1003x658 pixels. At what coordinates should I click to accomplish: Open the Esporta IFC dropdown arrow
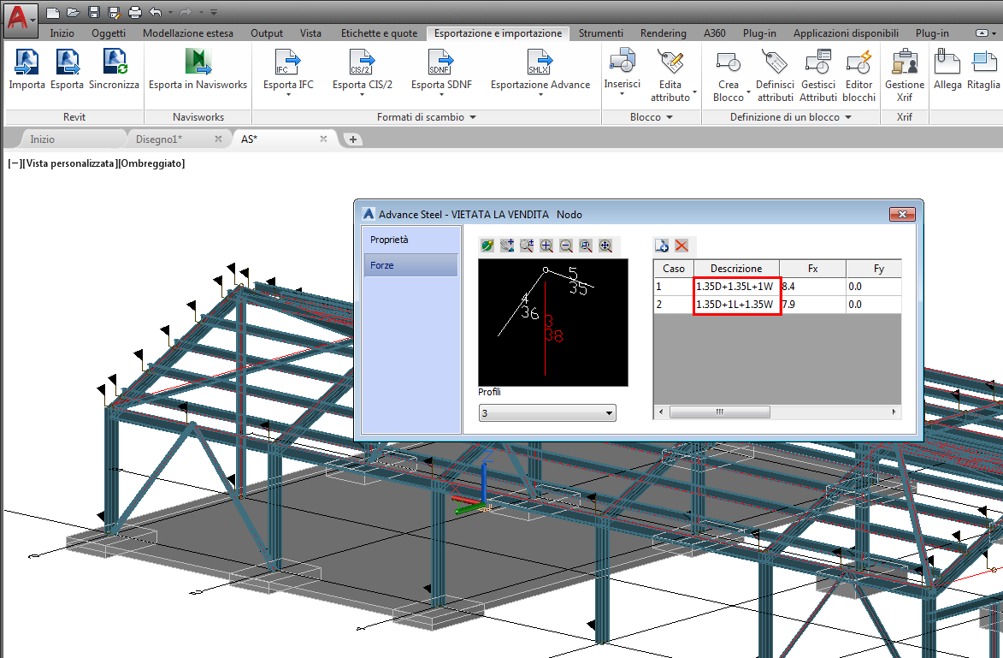coord(288,95)
